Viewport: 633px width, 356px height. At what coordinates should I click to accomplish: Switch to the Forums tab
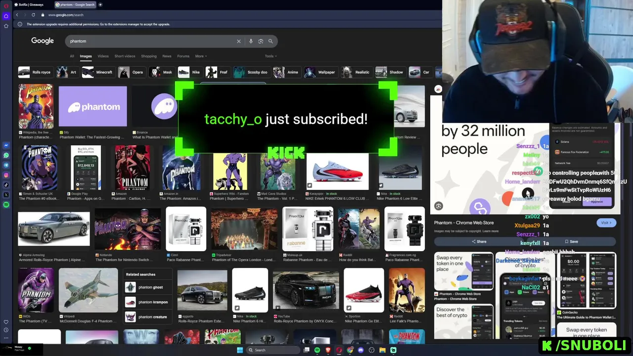pyautogui.click(x=183, y=56)
